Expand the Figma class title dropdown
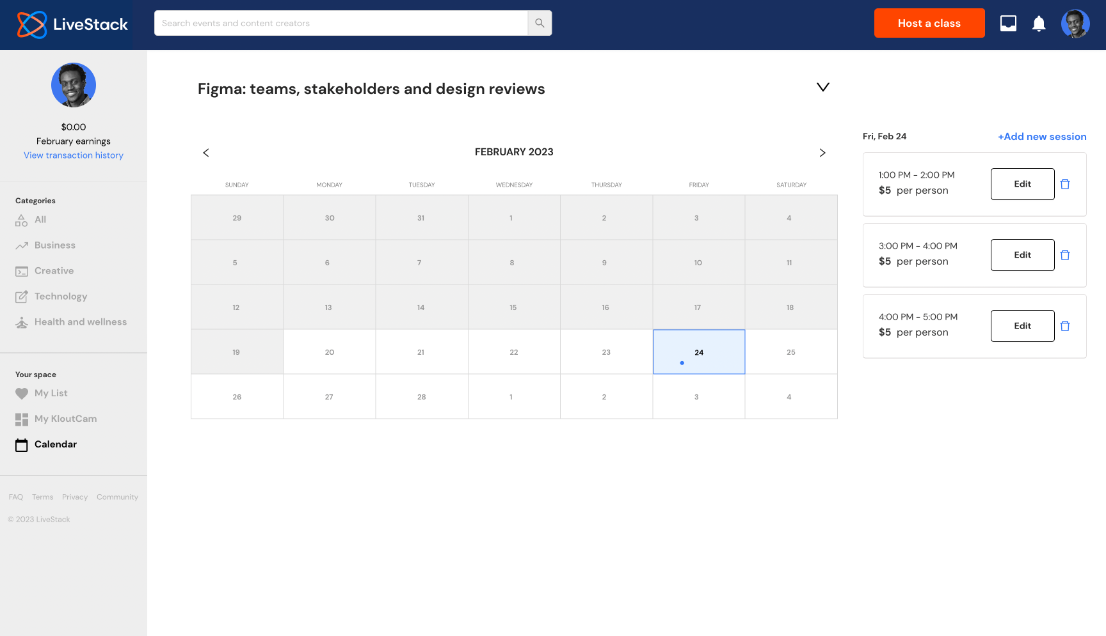Image resolution: width=1106 pixels, height=636 pixels. click(x=823, y=87)
